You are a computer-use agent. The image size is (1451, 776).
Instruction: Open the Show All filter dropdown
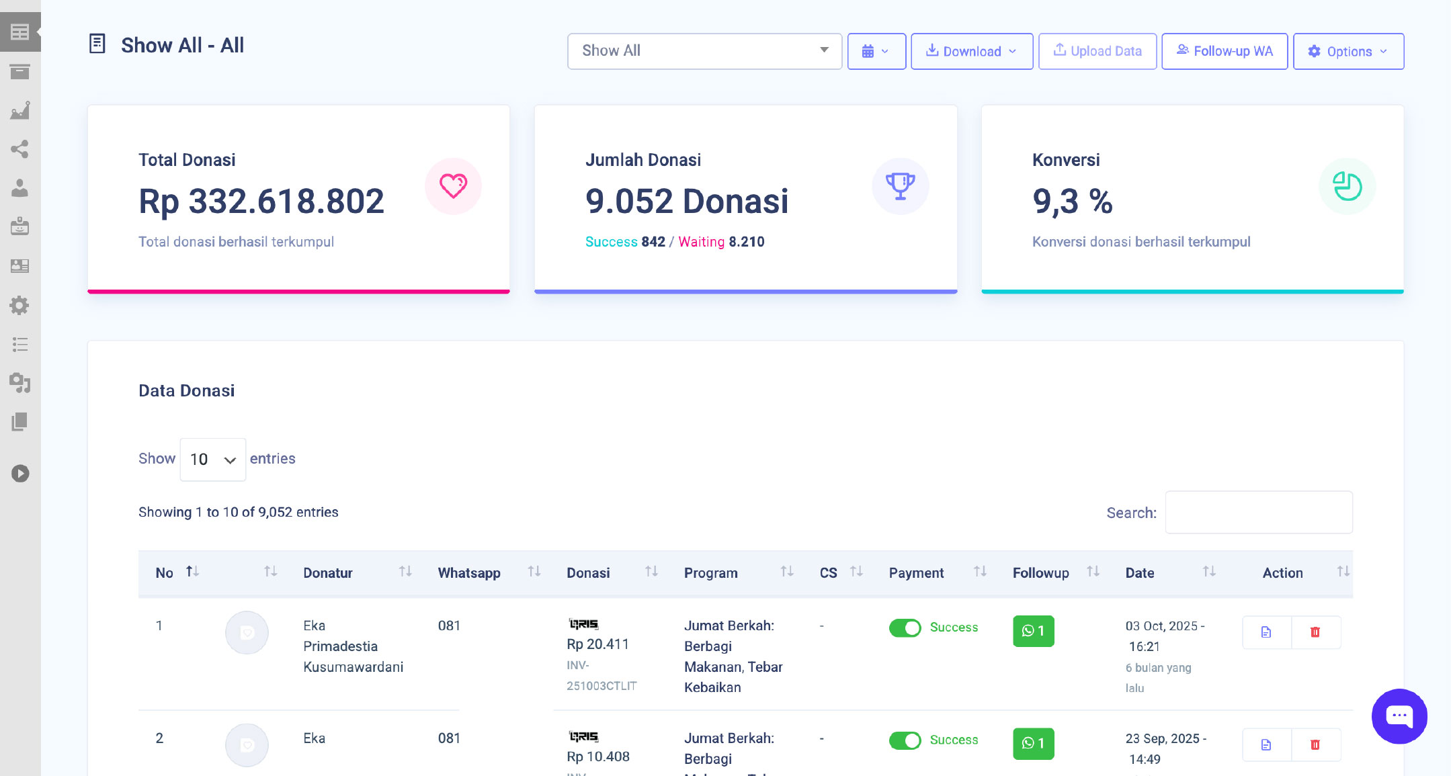(x=704, y=51)
